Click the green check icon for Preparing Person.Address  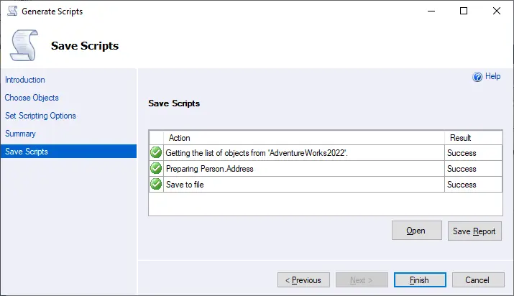(156, 168)
